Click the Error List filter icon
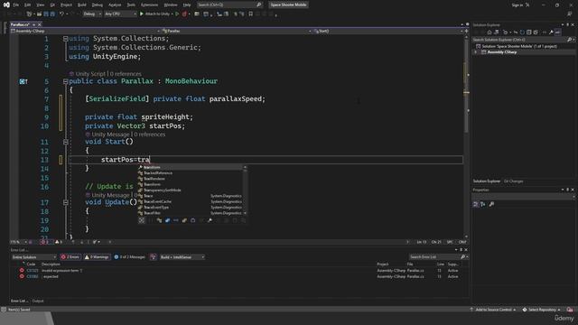This screenshot has height=325, width=578. (154, 257)
